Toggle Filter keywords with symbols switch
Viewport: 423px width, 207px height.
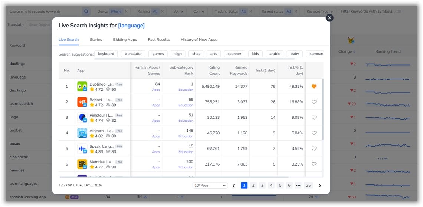click(x=398, y=11)
